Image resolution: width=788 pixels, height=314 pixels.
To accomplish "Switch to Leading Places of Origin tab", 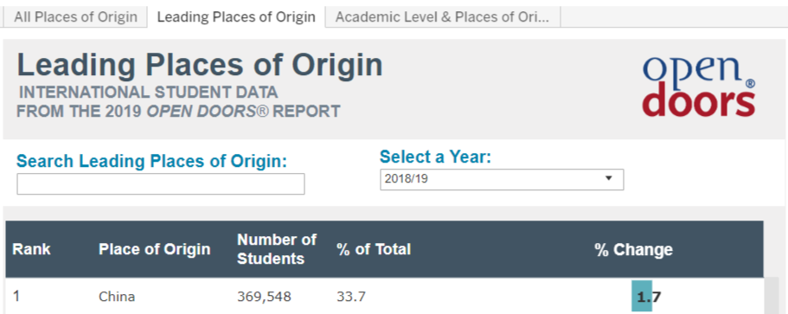I will [236, 17].
